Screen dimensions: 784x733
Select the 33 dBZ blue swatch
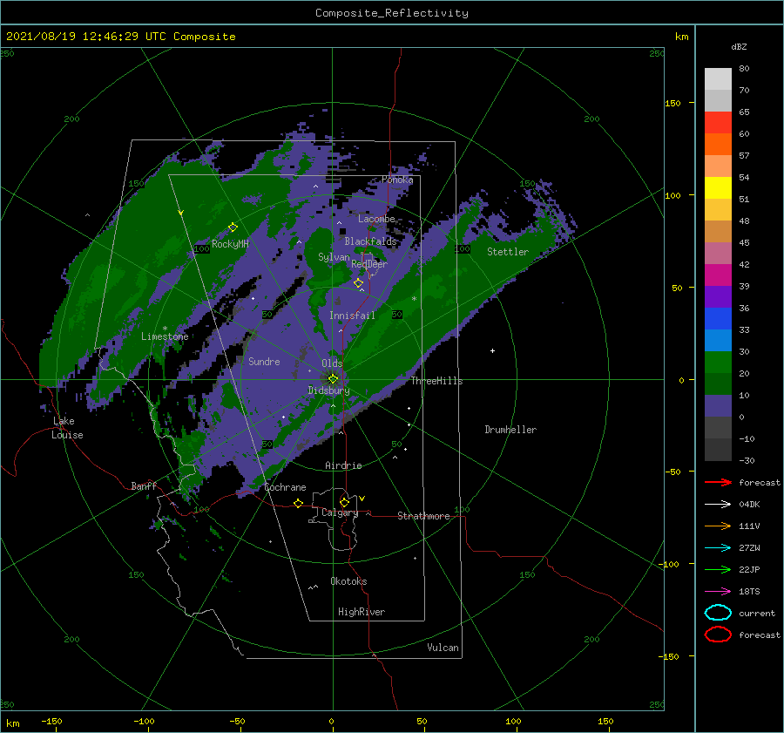point(718,318)
